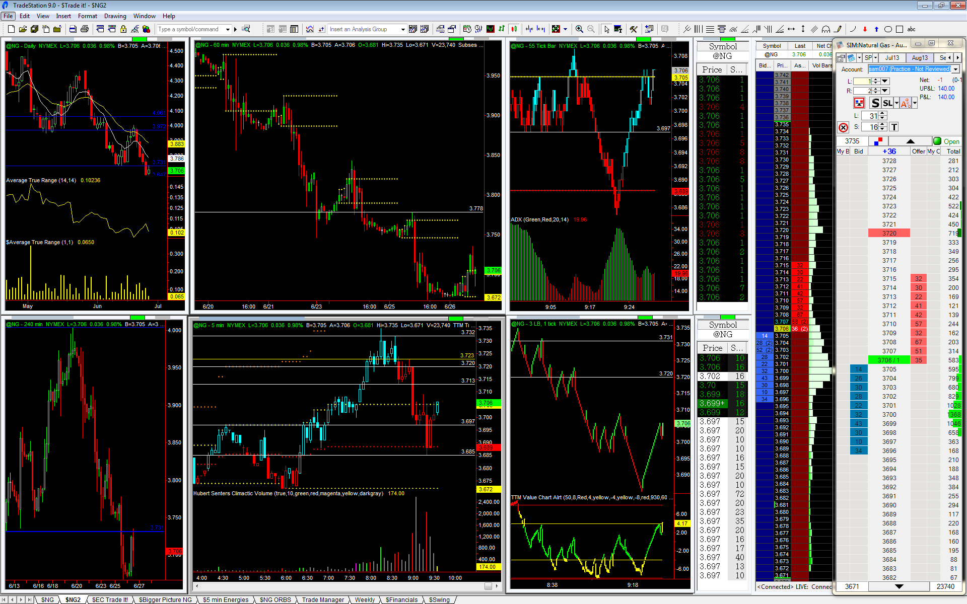Expand dropdown arrow beside orange A button

tap(915, 103)
